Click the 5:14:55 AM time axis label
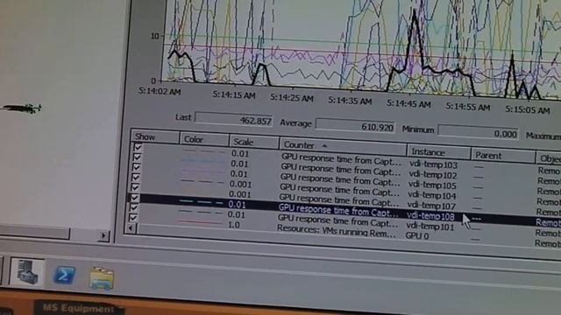561x315 pixels. [x=467, y=107]
